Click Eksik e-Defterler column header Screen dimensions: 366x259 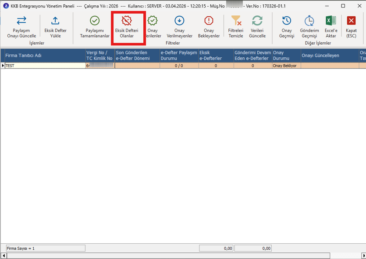coord(216,56)
